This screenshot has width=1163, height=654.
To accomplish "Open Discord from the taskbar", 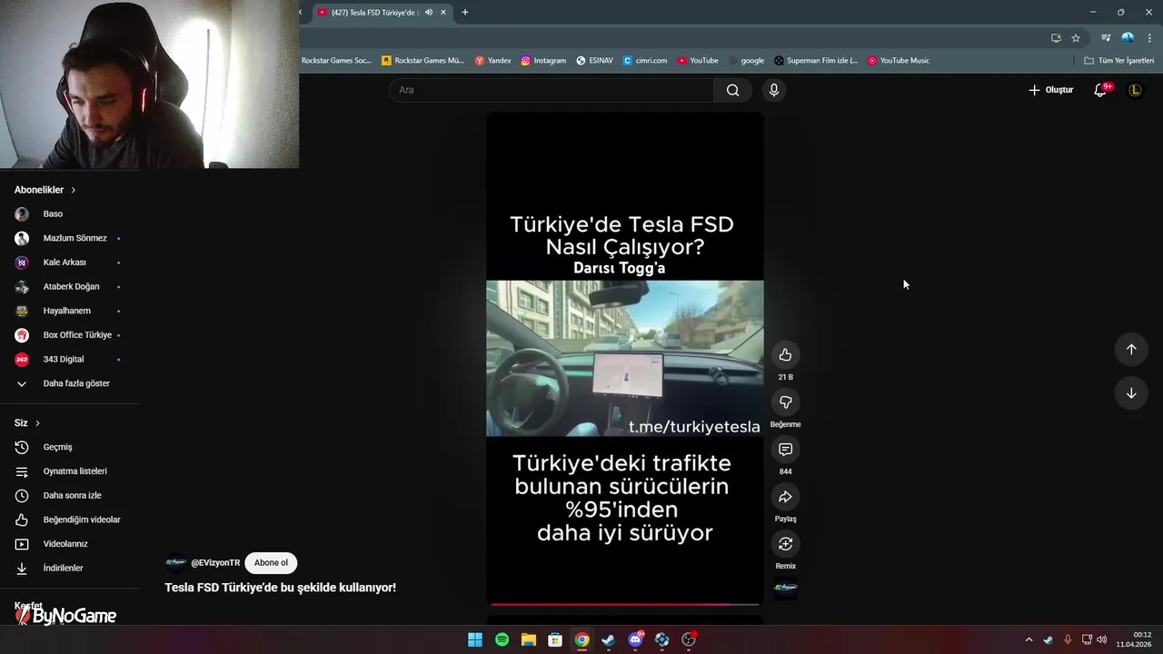I will 635,640.
